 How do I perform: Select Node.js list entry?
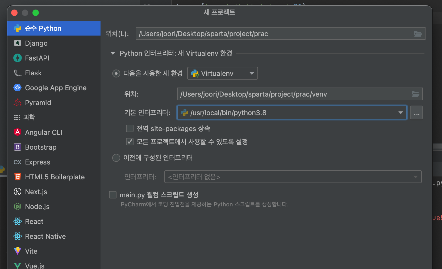point(54,206)
